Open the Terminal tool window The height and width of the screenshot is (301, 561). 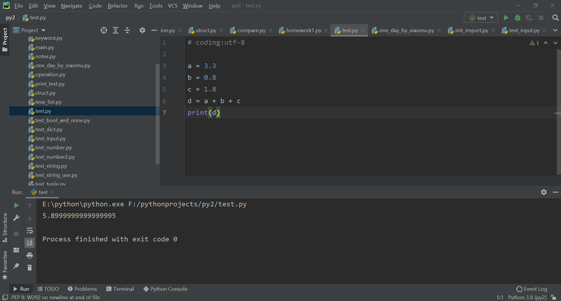(x=120, y=289)
